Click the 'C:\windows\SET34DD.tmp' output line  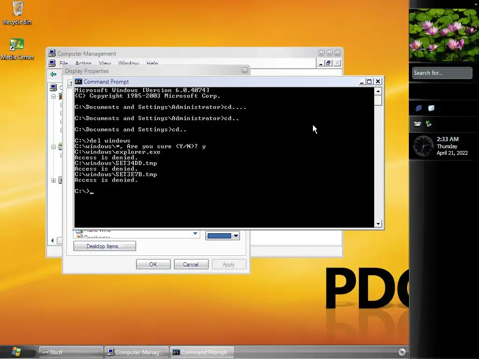[116, 163]
